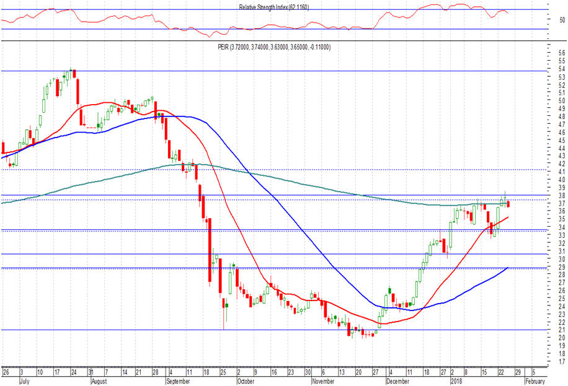Click the 5.6 price axis label

pyautogui.click(x=562, y=54)
